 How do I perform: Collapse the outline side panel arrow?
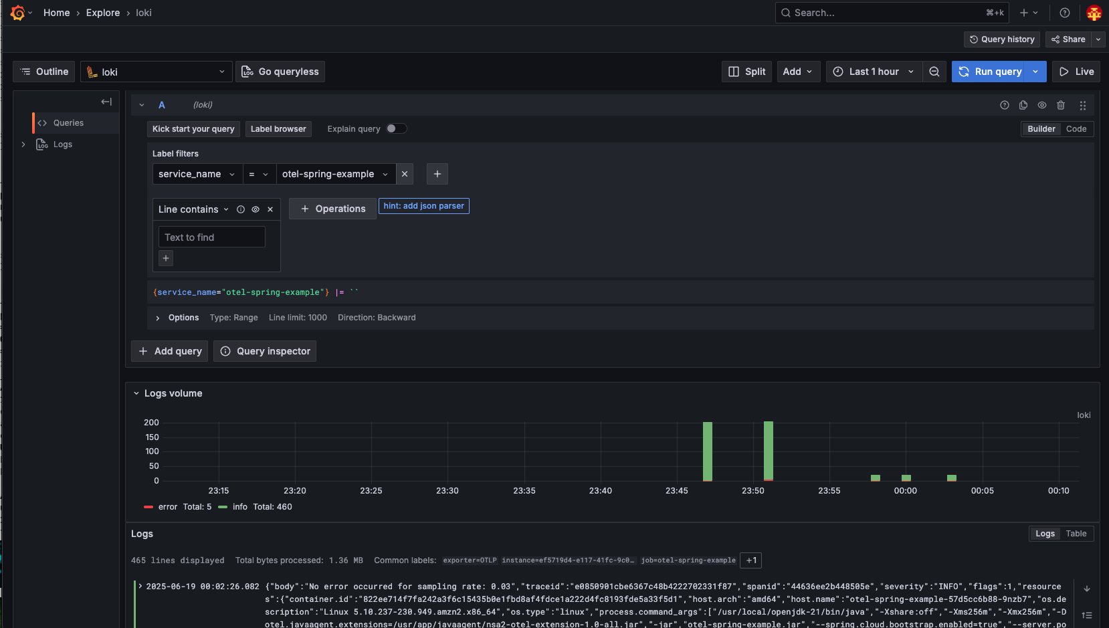(106, 102)
